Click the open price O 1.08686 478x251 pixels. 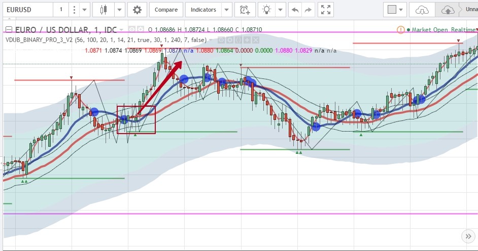click(162, 30)
